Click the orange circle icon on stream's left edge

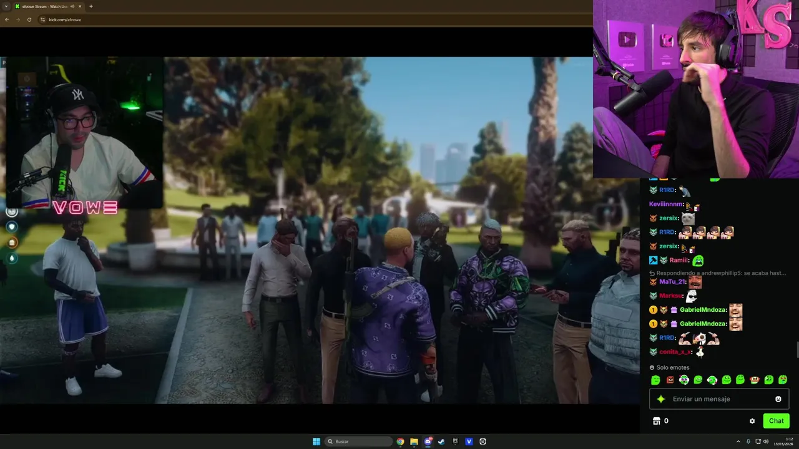pyautogui.click(x=11, y=243)
